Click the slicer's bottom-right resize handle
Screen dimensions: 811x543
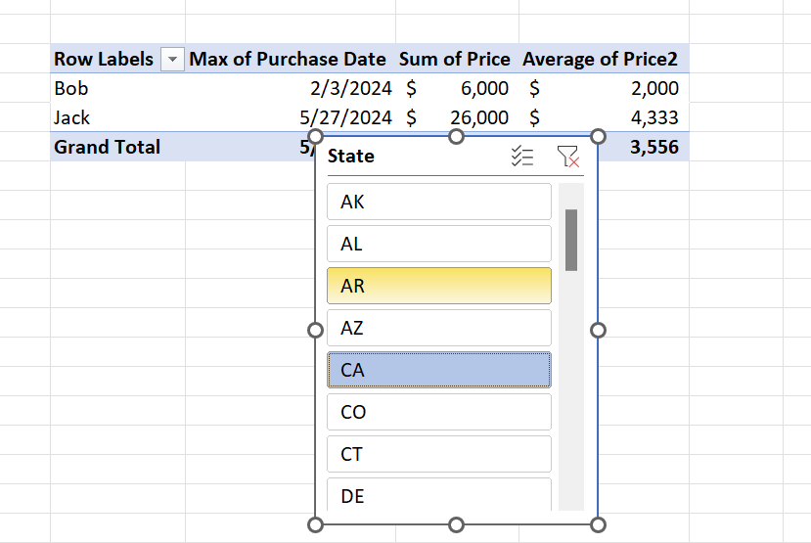[599, 525]
